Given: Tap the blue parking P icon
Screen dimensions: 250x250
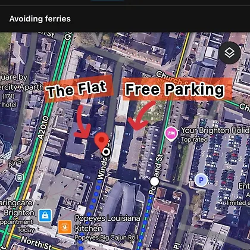Looking at the screenshot, I should pyautogui.click(x=201, y=180).
